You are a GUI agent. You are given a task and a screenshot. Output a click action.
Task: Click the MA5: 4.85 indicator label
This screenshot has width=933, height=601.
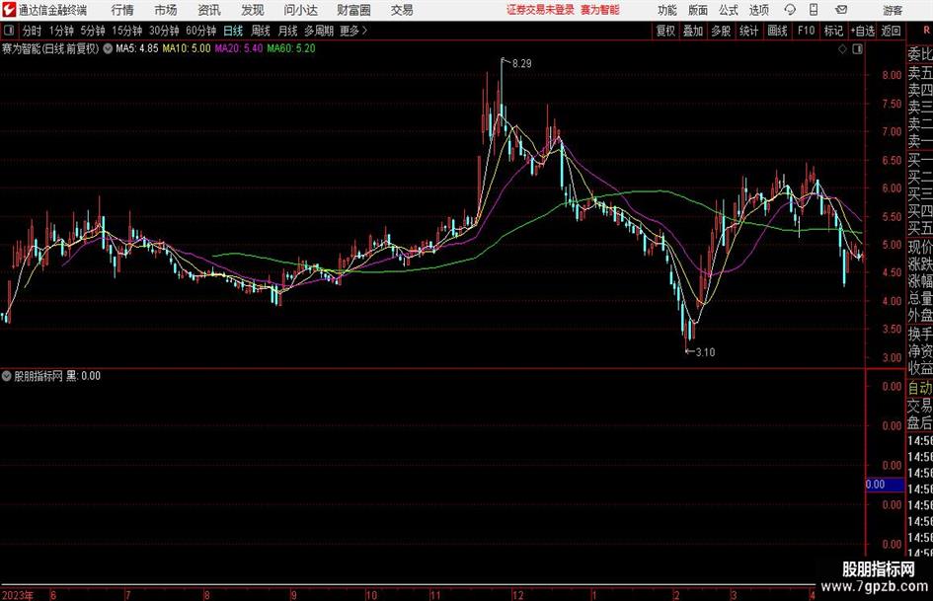[137, 48]
